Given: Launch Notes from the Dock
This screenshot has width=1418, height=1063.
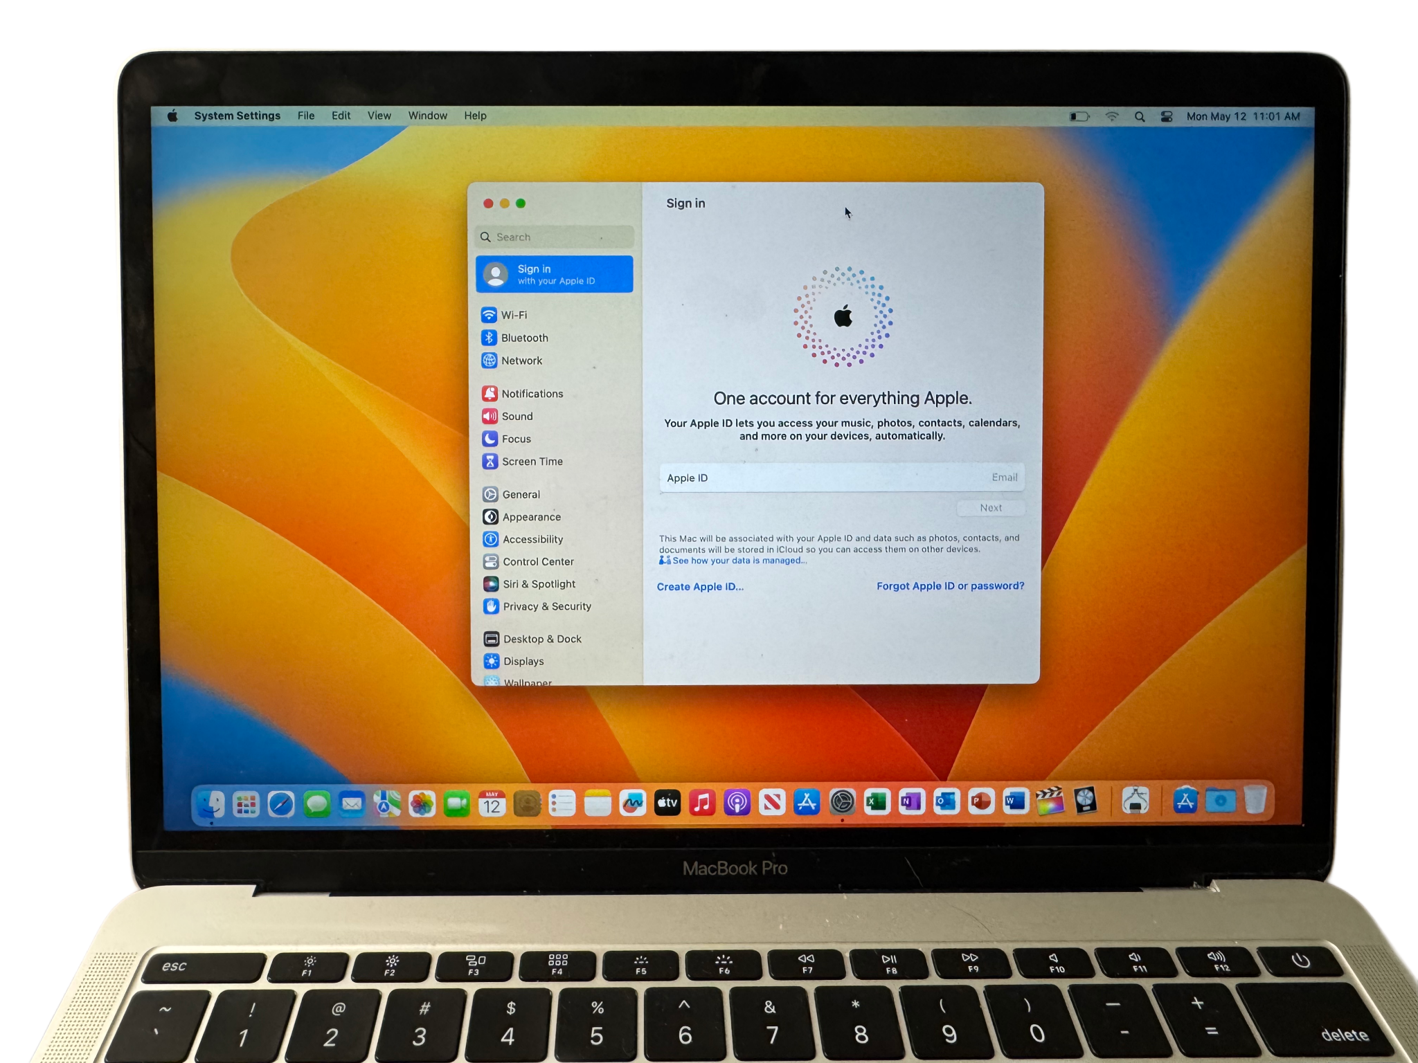Looking at the screenshot, I should [x=597, y=804].
